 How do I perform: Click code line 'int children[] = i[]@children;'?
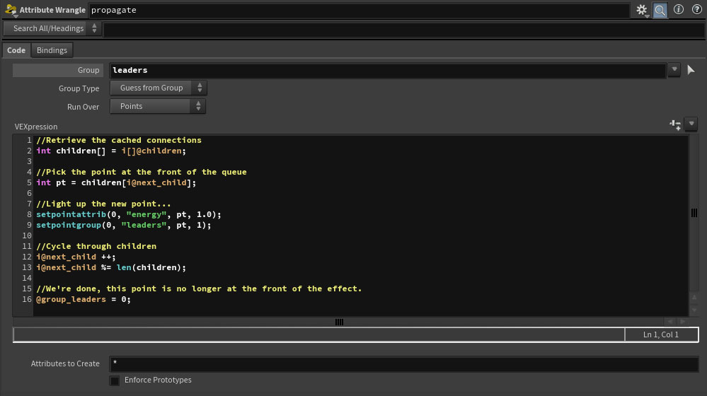pos(111,151)
